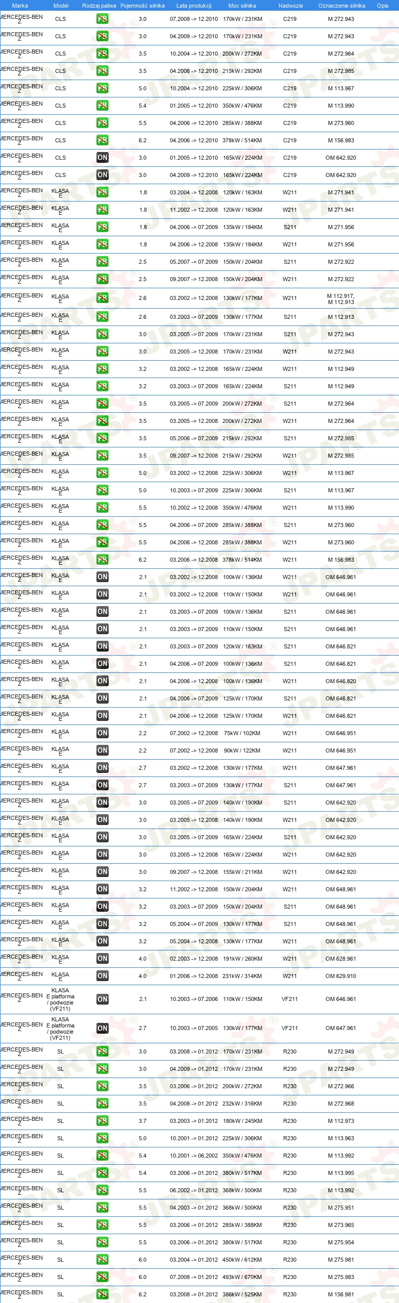Click the power value 180kW / 245KM

[x=242, y=1121]
